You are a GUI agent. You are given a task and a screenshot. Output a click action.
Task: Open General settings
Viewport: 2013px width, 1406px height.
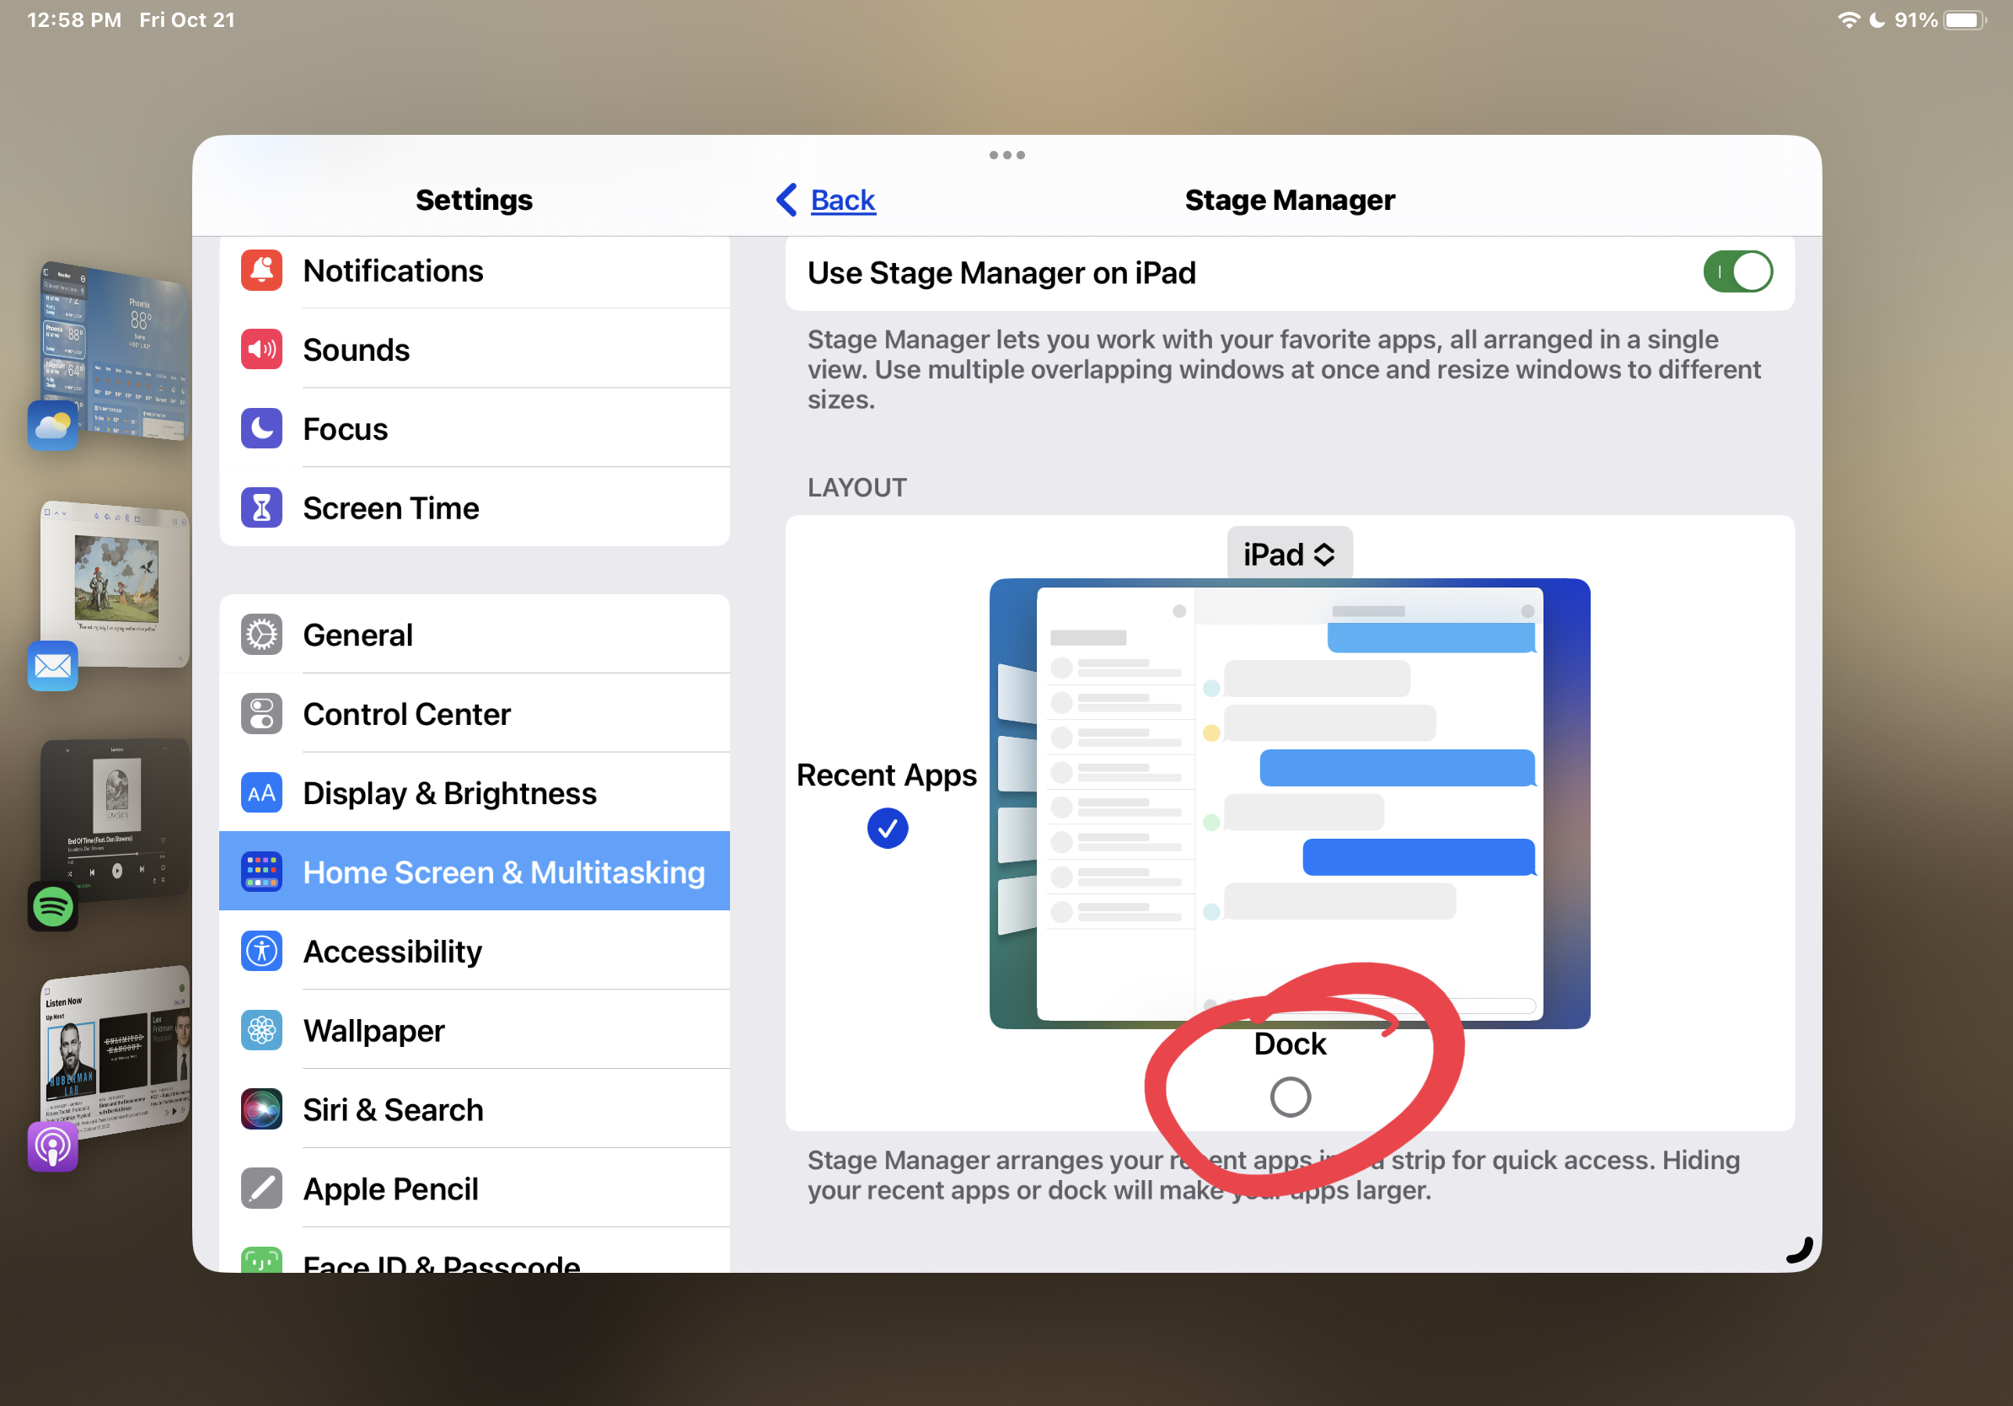point(475,634)
